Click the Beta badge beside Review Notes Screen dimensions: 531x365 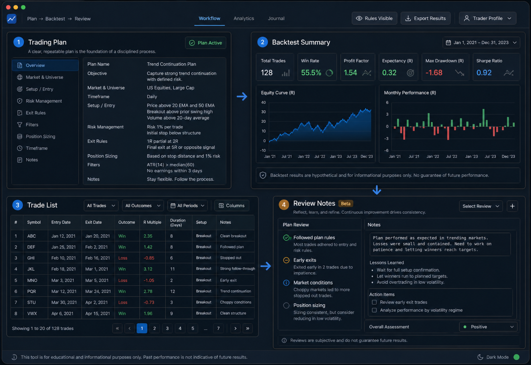tap(345, 204)
